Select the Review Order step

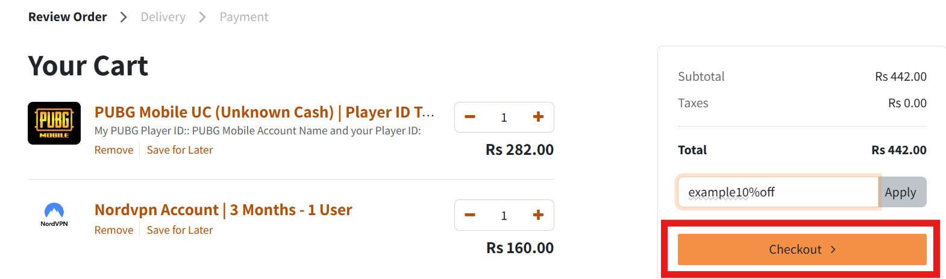67,17
